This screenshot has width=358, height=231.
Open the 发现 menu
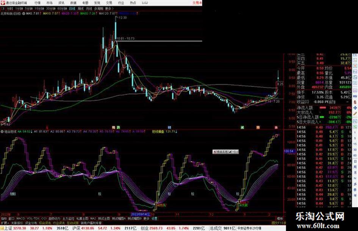(x=97, y=3)
